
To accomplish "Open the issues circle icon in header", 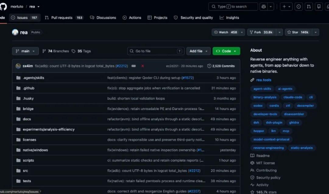I will pyautogui.click(x=299, y=6).
